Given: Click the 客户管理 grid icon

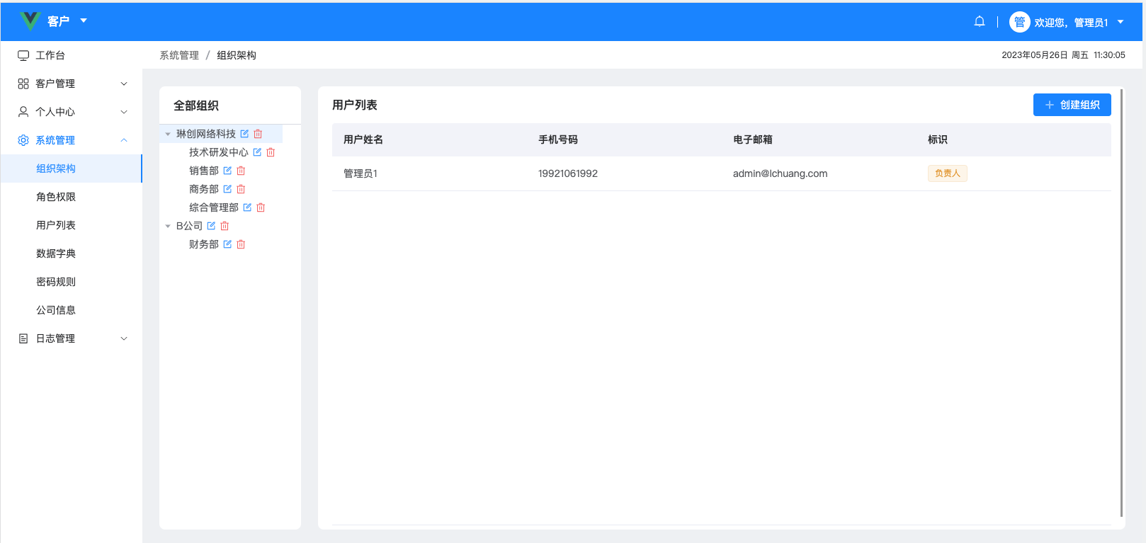Looking at the screenshot, I should click(x=23, y=84).
